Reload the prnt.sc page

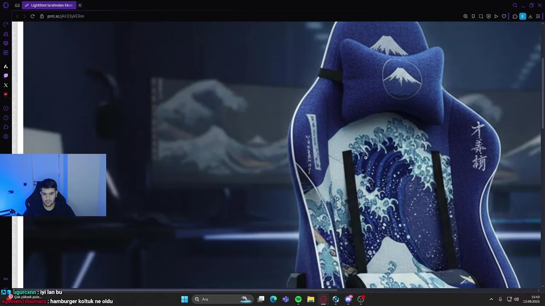(x=32, y=16)
